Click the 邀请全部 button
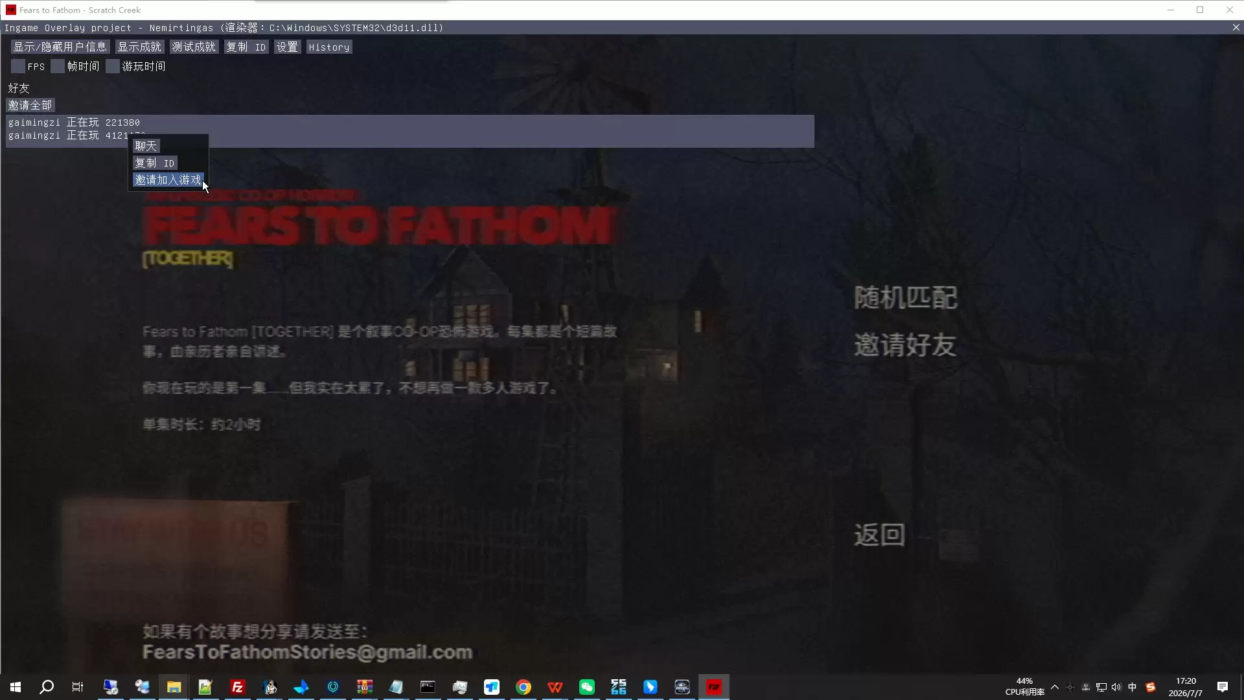This screenshot has width=1244, height=700. tap(30, 105)
